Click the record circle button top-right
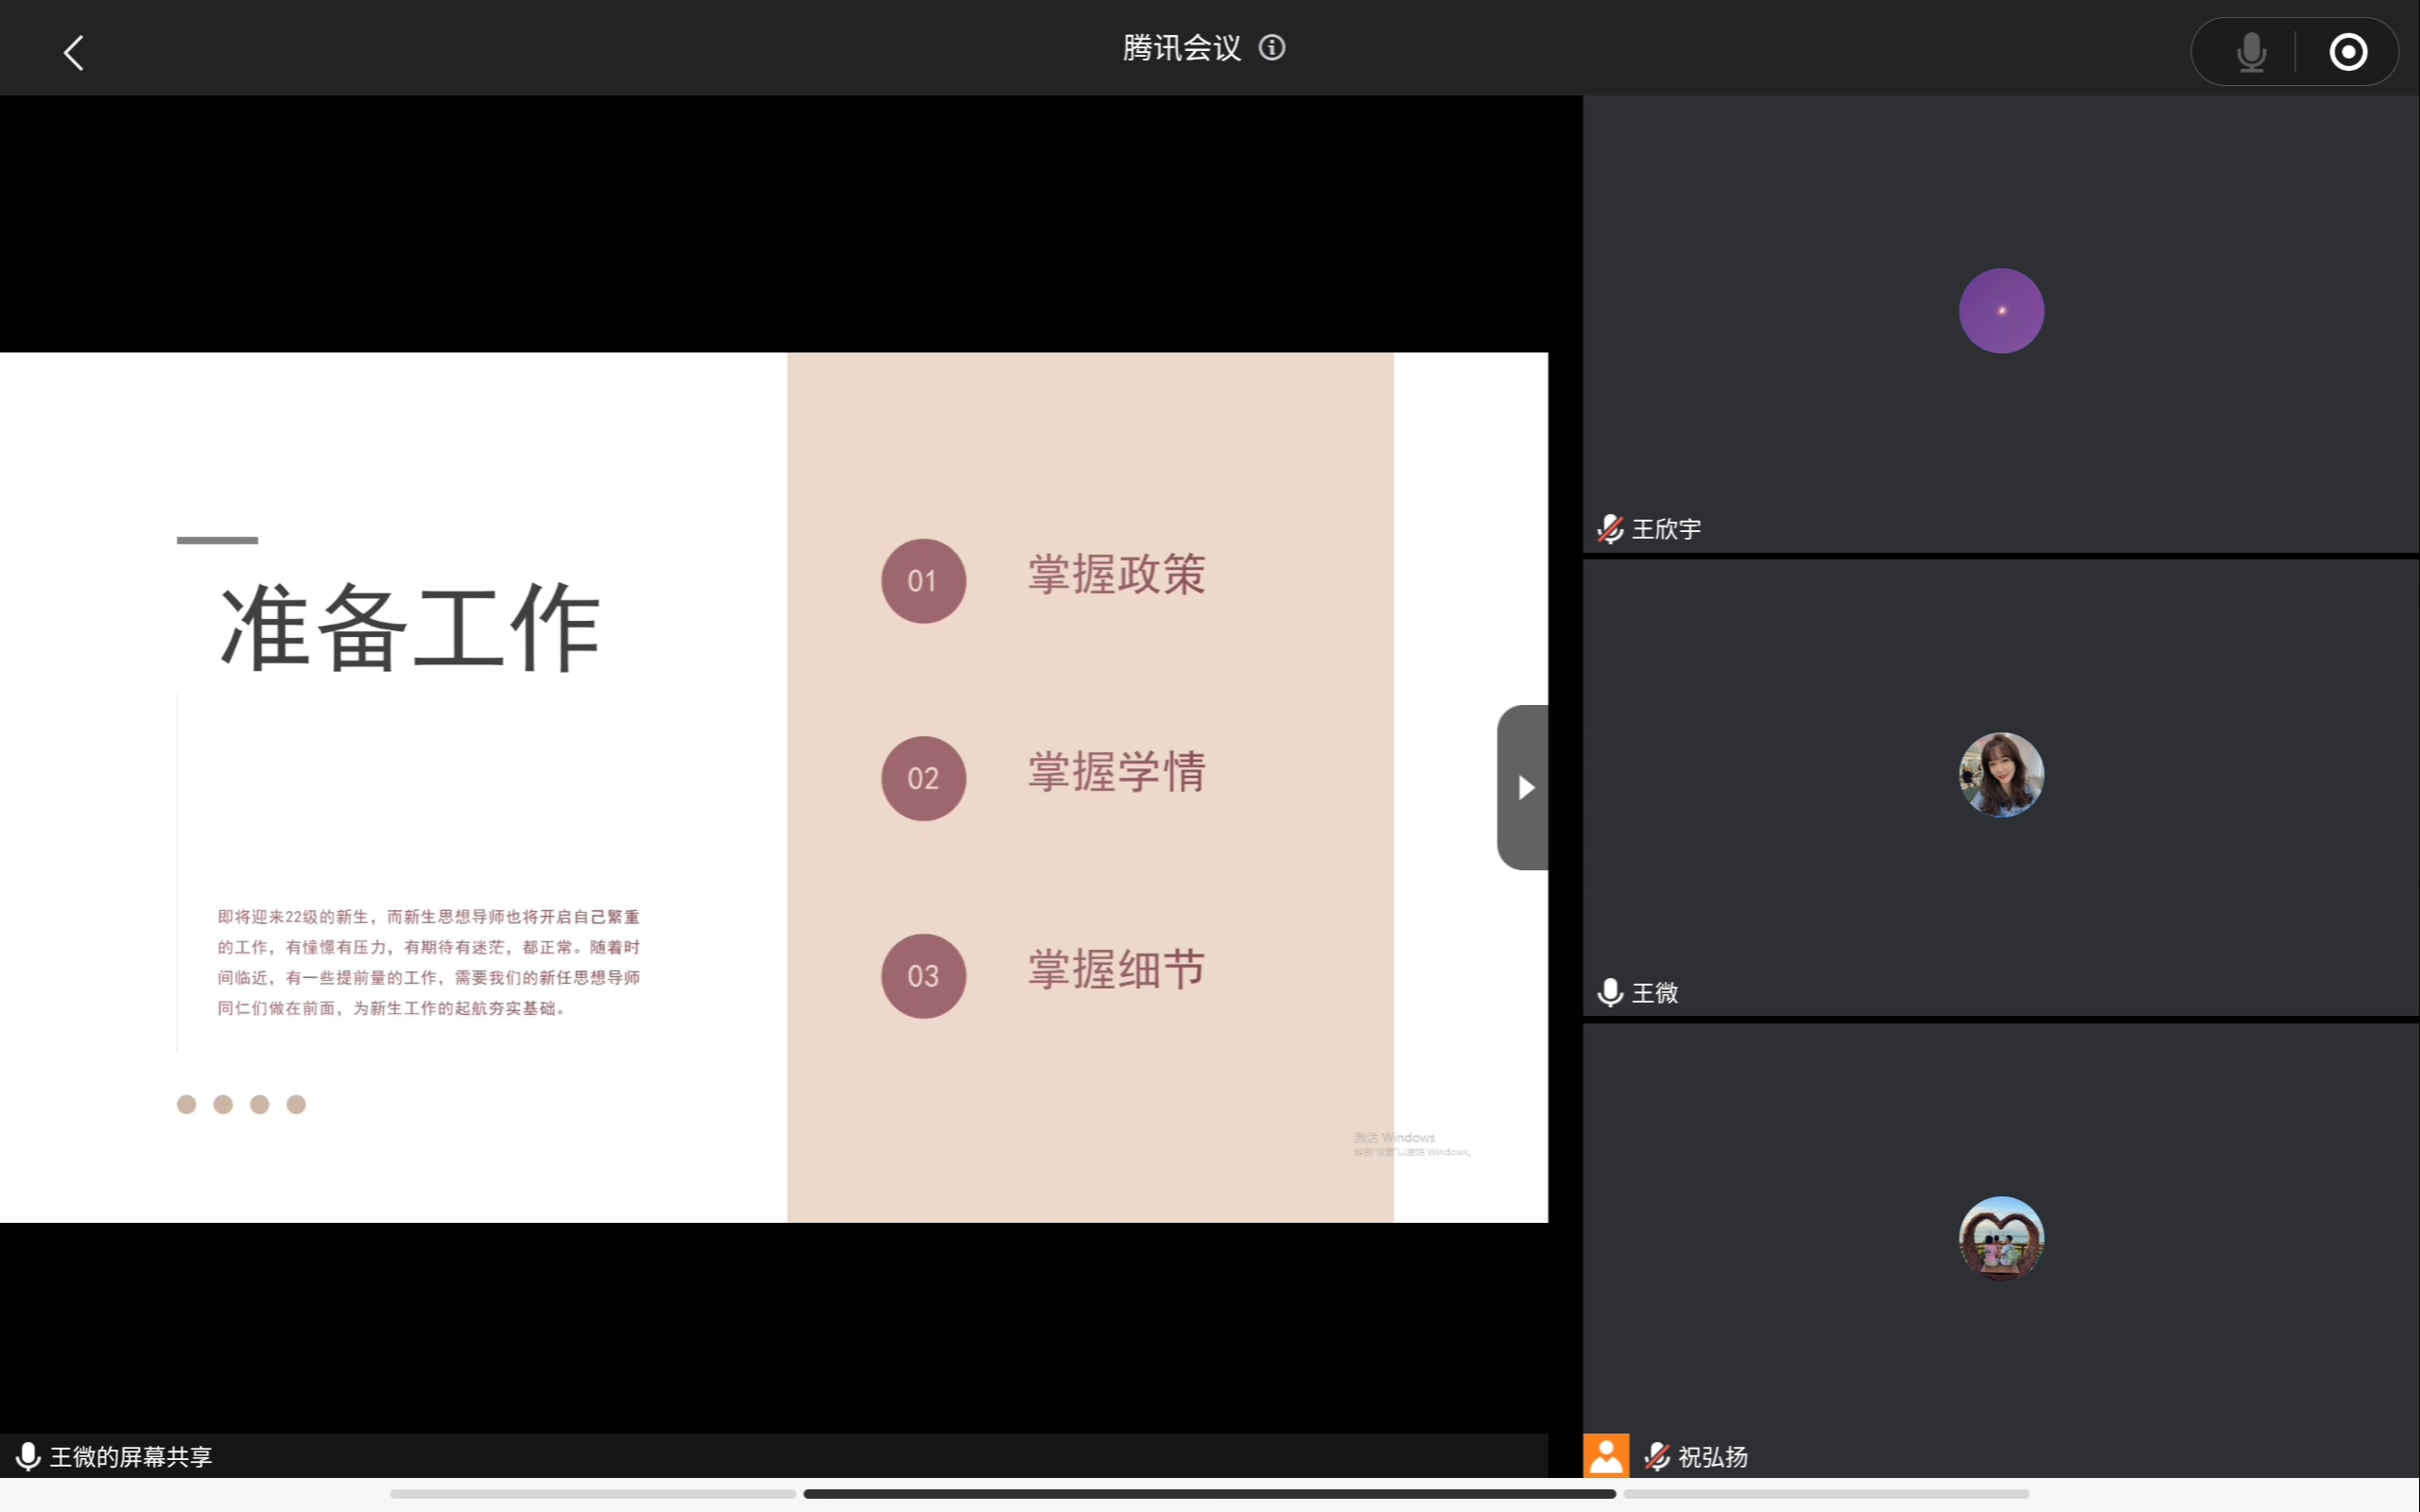Screen dimensions: 2420x1512 pyautogui.click(x=2347, y=52)
